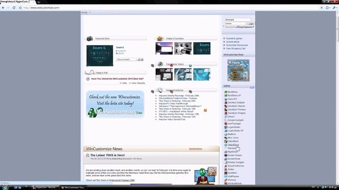Switch to HyperCam taskbar window
This screenshot has height=190, width=339.
(x=44, y=187)
